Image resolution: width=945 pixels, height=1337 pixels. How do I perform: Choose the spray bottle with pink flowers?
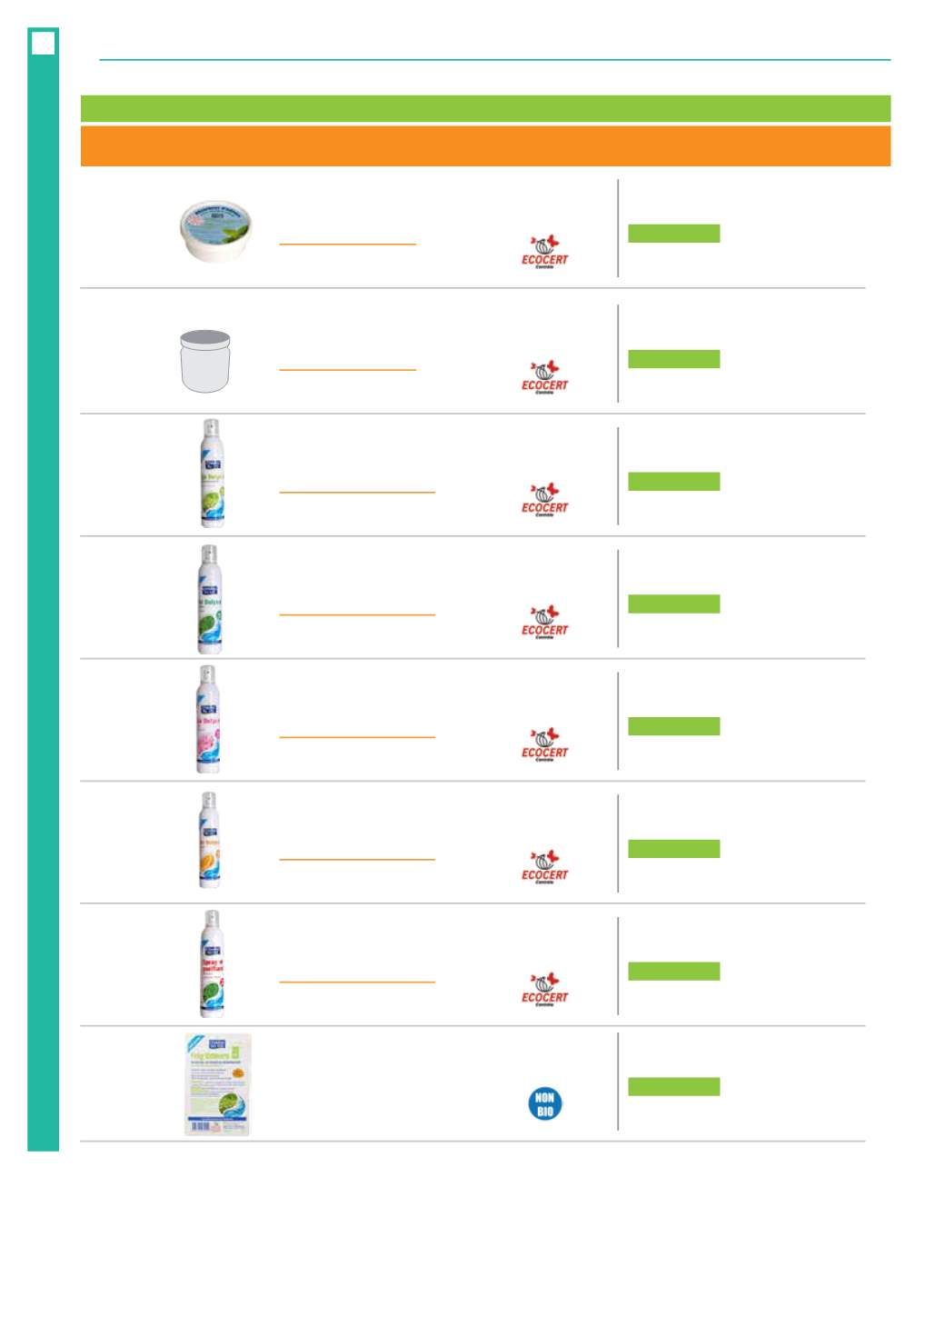click(209, 719)
